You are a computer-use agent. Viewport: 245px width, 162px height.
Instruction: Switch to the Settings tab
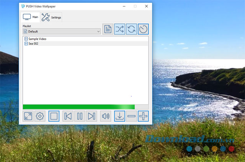pos(51,17)
